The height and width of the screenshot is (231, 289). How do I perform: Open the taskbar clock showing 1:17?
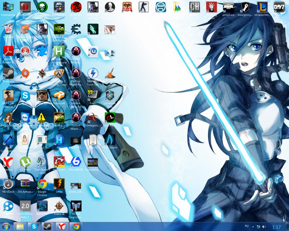pos(276,227)
